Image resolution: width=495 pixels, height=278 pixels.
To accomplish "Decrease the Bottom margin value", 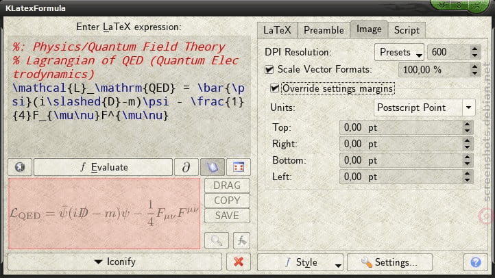I will pyautogui.click(x=467, y=164).
